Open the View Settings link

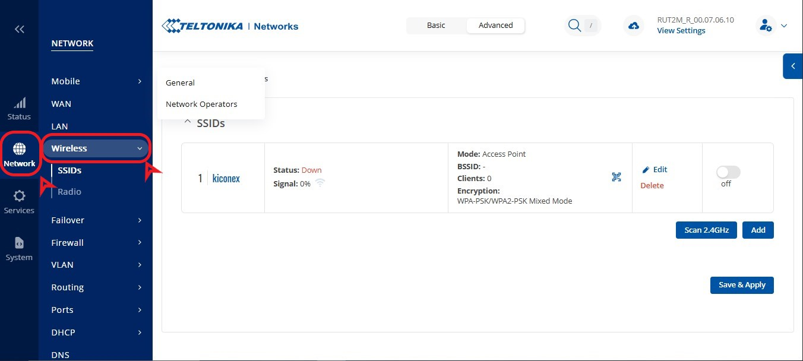pos(681,31)
